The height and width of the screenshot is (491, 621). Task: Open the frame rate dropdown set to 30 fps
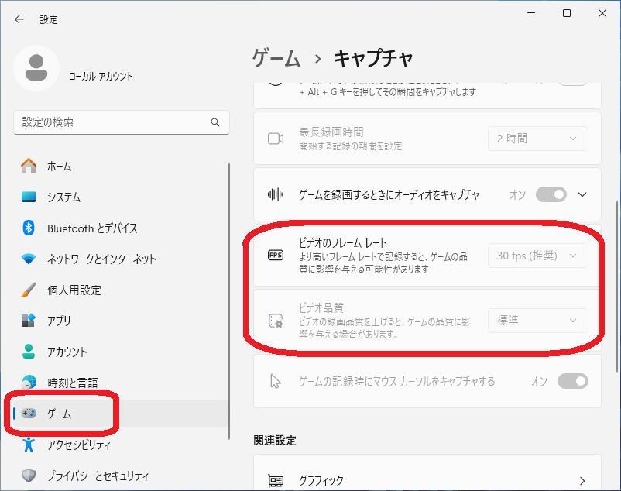click(537, 256)
